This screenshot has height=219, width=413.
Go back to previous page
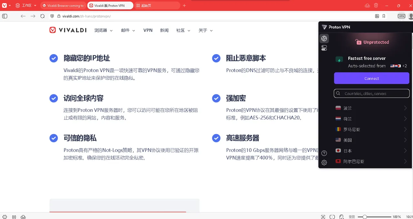tap(23, 16)
